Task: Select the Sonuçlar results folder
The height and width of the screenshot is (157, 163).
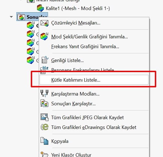Action: (x=32, y=17)
